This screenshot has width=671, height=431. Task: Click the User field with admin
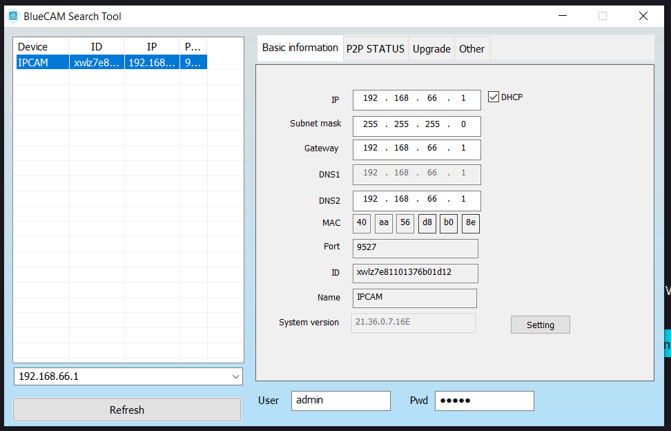click(x=341, y=401)
